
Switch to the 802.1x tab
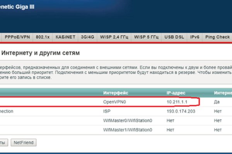click(x=43, y=37)
